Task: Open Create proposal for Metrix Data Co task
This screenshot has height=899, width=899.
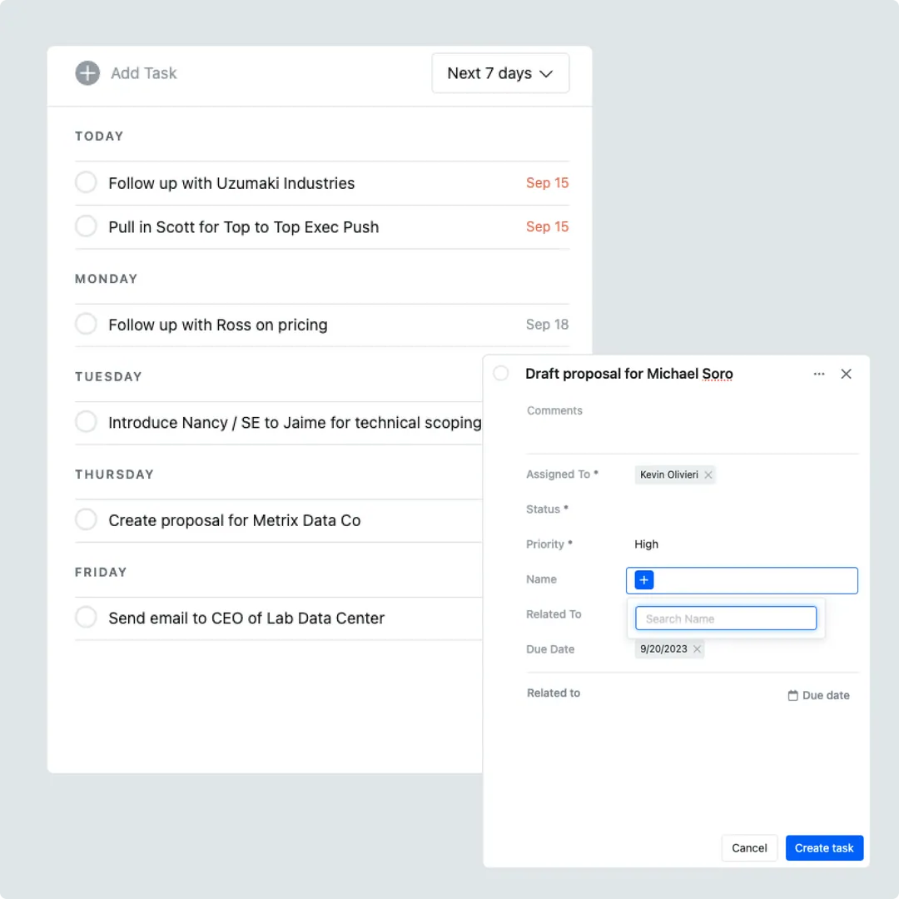Action: tap(235, 520)
